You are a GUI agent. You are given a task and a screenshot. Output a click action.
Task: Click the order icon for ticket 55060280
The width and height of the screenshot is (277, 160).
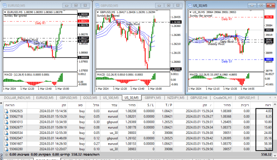click(6, 149)
